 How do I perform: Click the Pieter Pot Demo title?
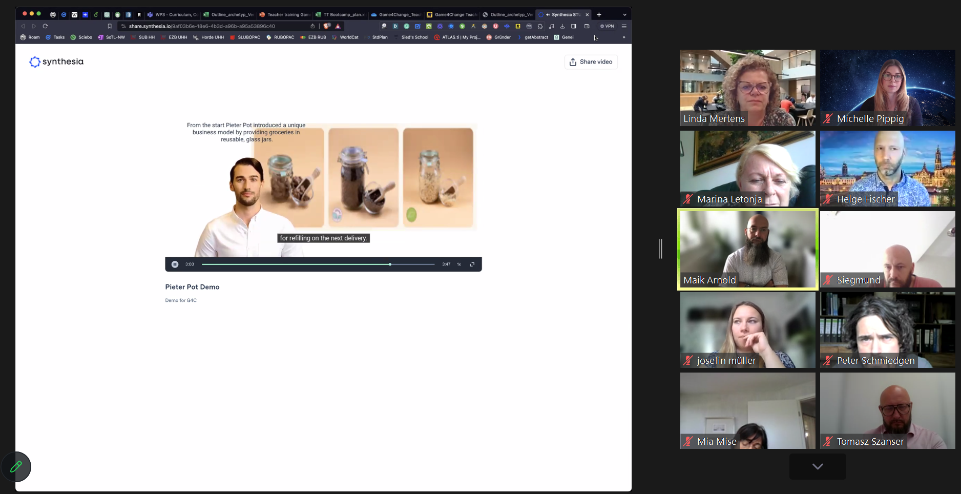[192, 287]
